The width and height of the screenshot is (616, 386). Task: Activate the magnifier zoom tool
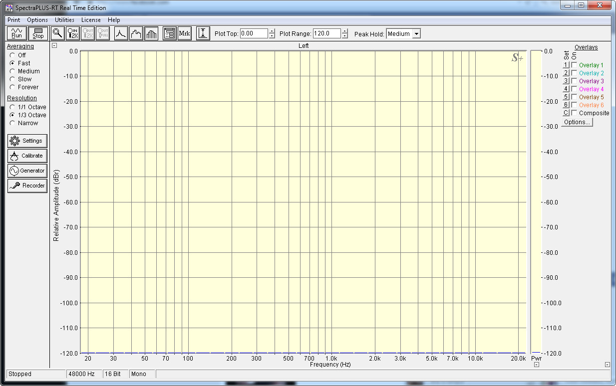coord(58,33)
